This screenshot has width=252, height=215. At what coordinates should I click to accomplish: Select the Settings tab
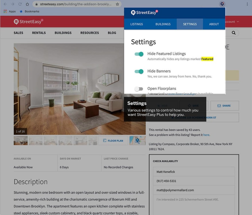point(190,24)
